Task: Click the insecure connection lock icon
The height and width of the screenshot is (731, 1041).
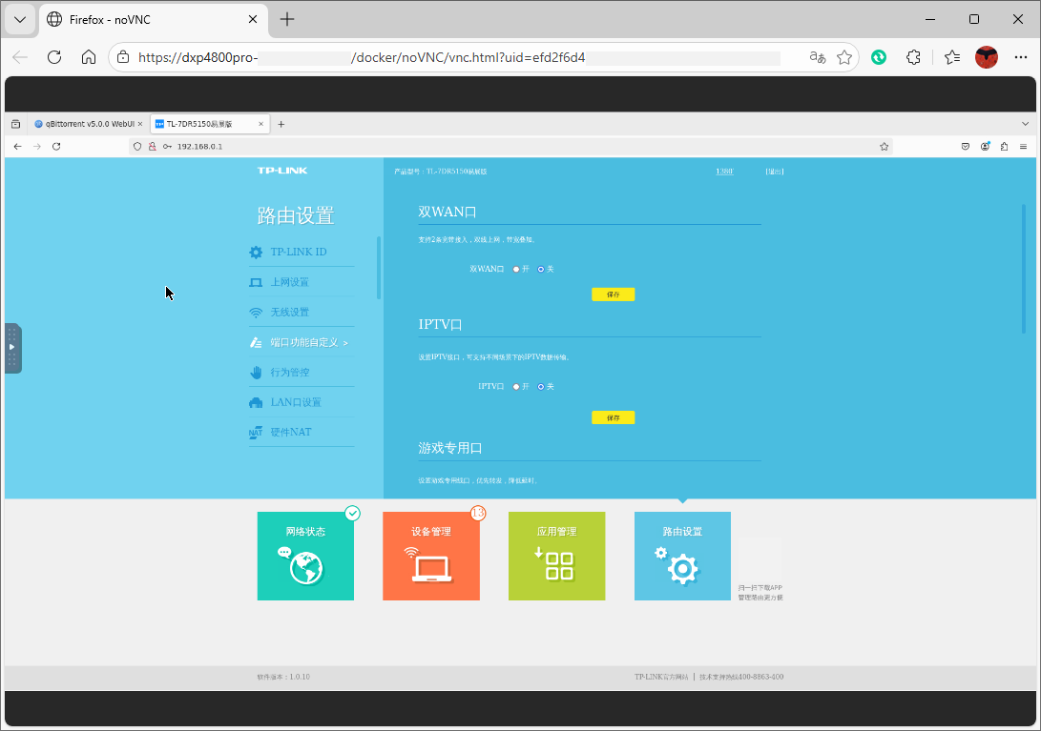Action: click(152, 147)
